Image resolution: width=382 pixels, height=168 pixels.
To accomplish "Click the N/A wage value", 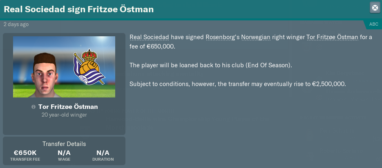I will point(64,153).
